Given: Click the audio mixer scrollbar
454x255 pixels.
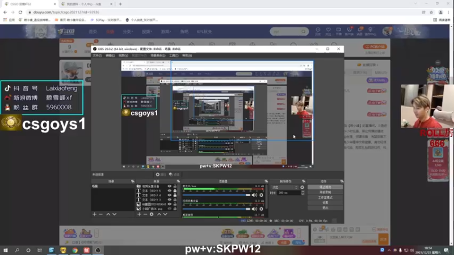Looking at the screenshot, I should pos(266,197).
